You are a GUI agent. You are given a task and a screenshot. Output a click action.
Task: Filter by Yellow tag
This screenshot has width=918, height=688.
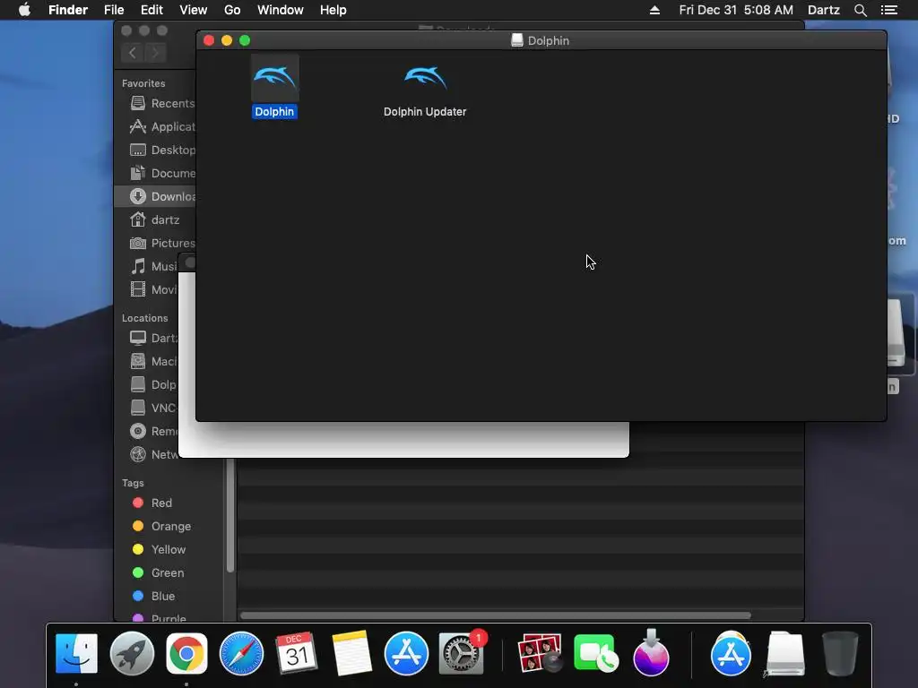160,550
